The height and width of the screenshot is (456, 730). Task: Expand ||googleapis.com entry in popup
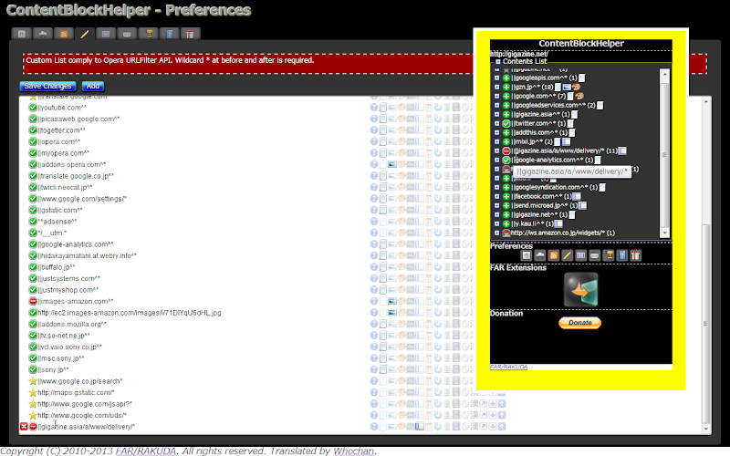point(496,78)
